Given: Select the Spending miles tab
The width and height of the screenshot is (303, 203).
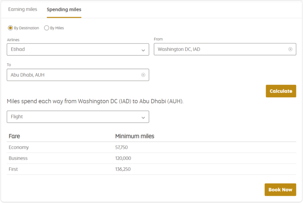Looking at the screenshot, I should (64, 9).
